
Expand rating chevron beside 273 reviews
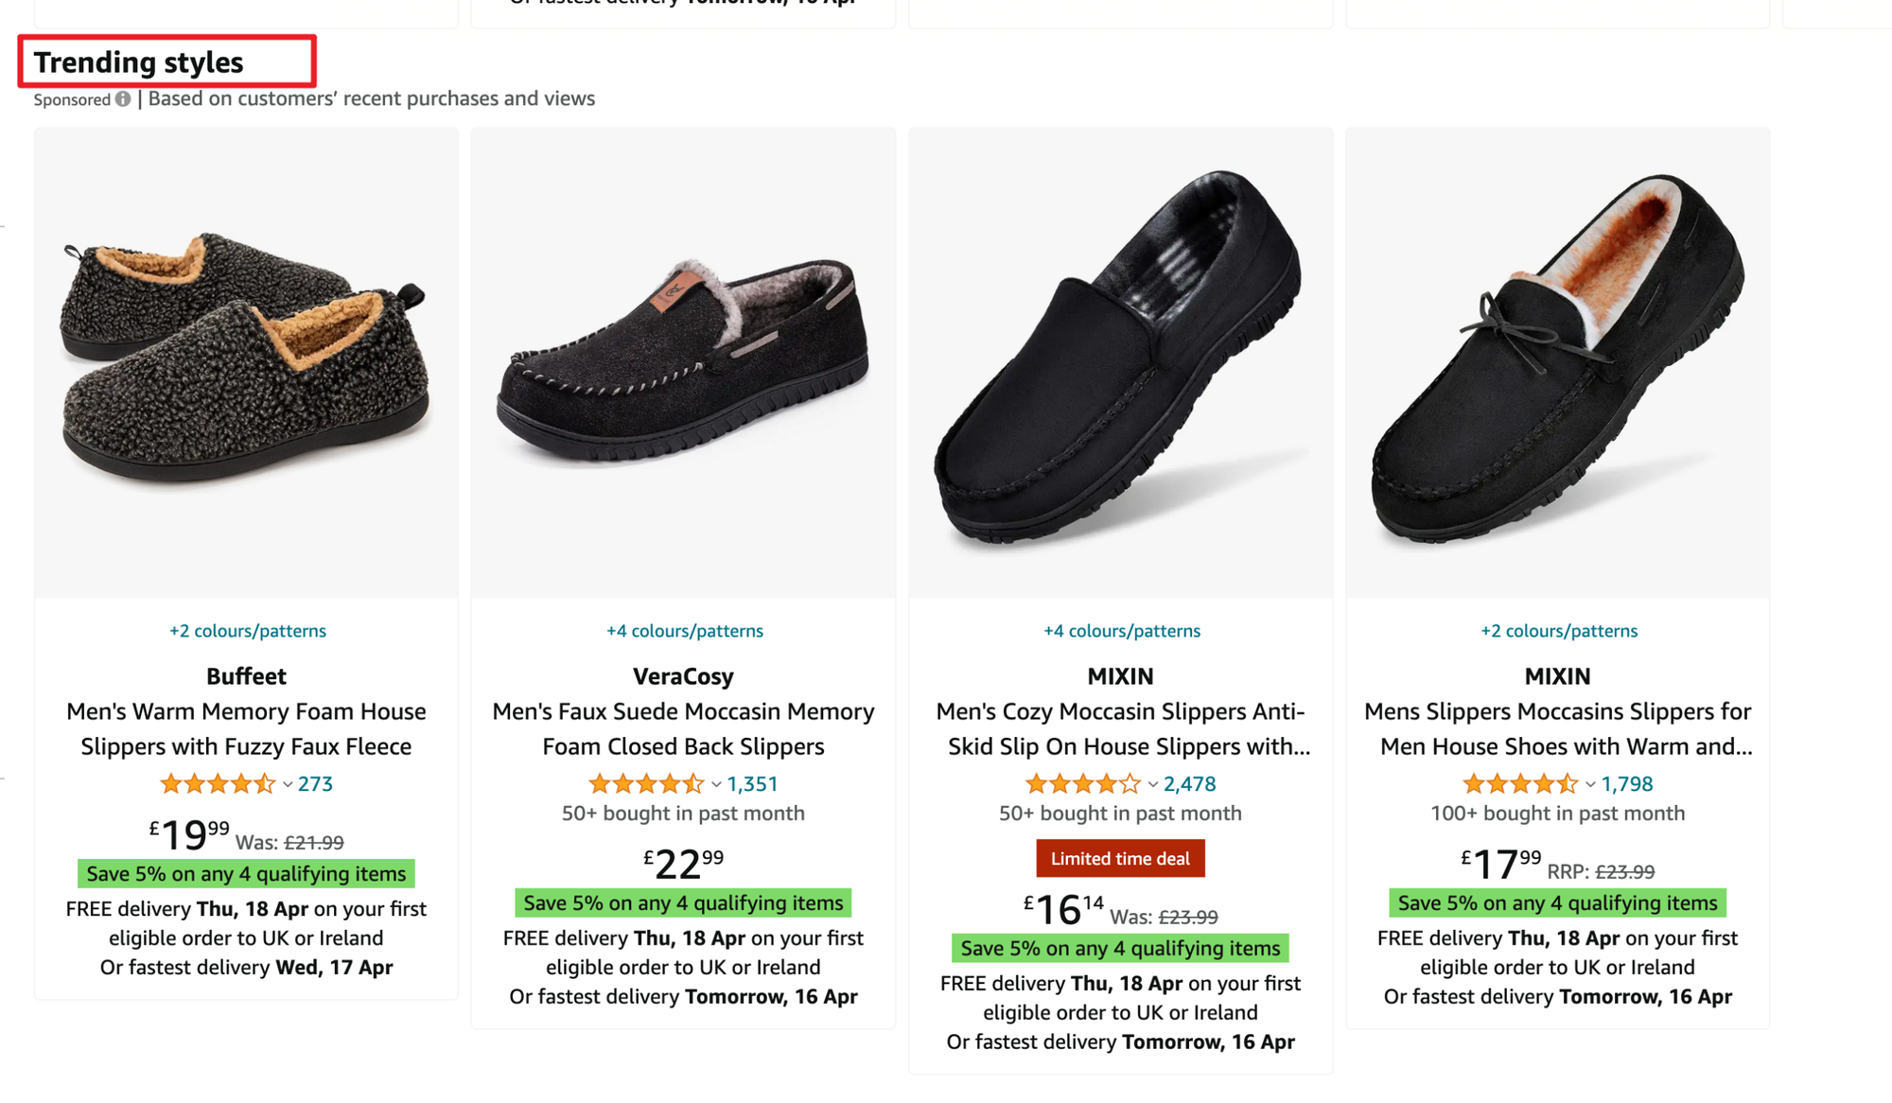pyautogui.click(x=288, y=784)
